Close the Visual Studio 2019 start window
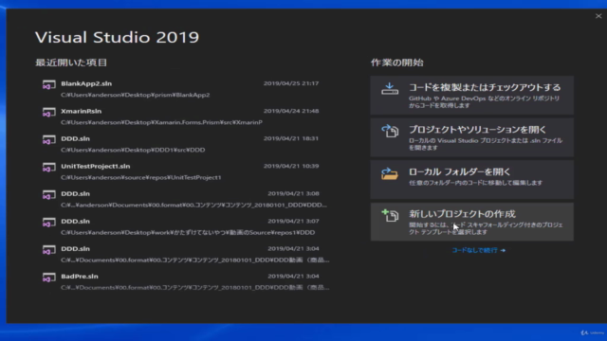 click(598, 16)
